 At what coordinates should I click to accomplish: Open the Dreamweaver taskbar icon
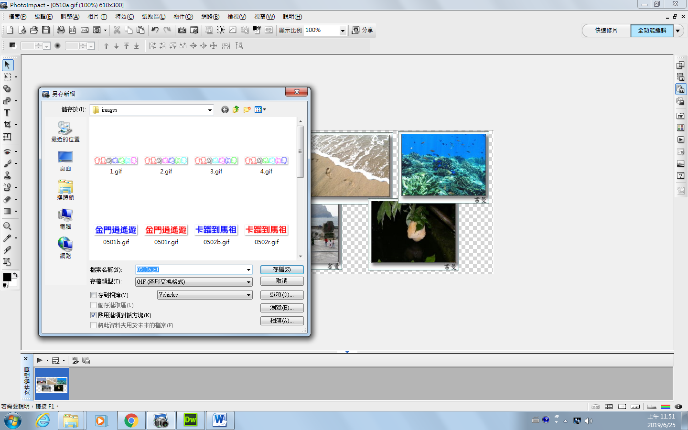(x=191, y=420)
